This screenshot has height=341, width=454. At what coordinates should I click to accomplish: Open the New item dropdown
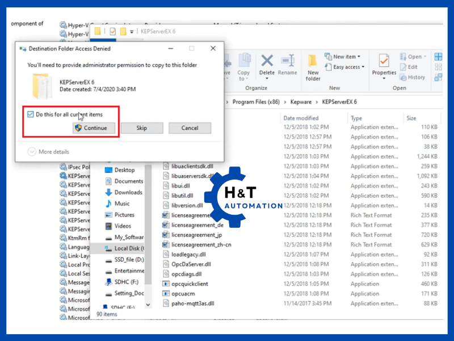tap(344, 57)
